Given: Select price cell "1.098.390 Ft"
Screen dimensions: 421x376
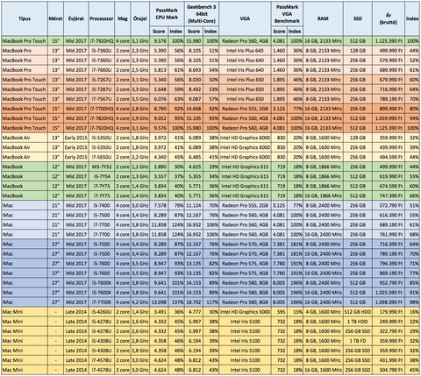Looking at the screenshot, I should tap(389, 302).
